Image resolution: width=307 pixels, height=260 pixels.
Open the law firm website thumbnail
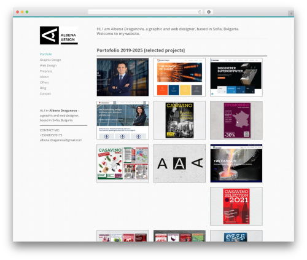(x=123, y=120)
